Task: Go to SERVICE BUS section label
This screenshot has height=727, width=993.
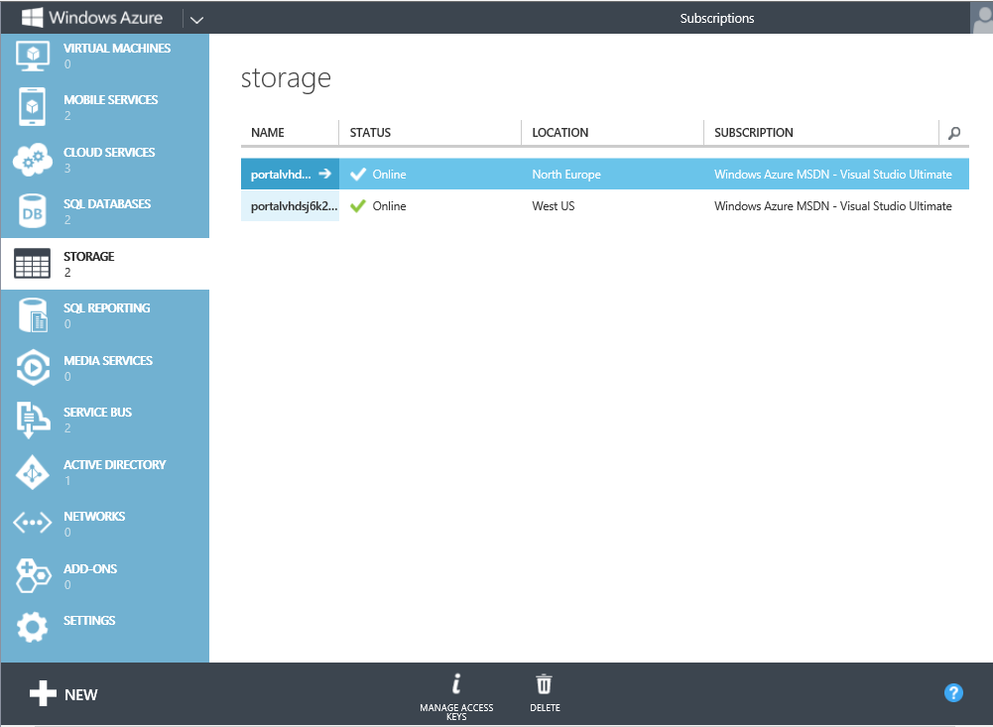Action: point(97,413)
